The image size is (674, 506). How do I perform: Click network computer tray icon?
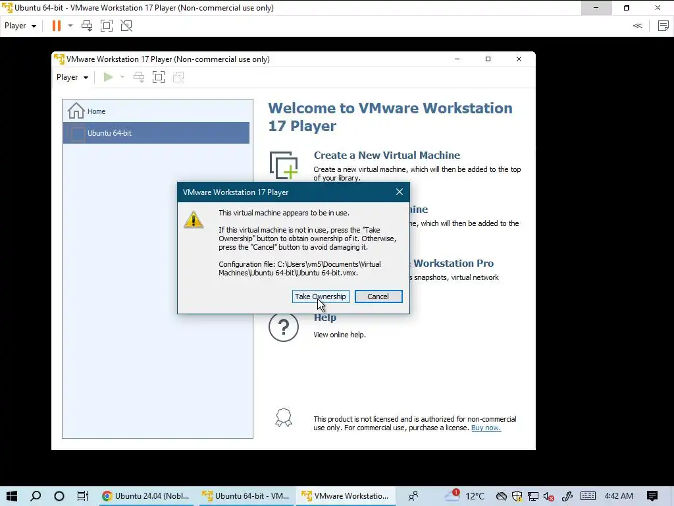[x=533, y=496]
